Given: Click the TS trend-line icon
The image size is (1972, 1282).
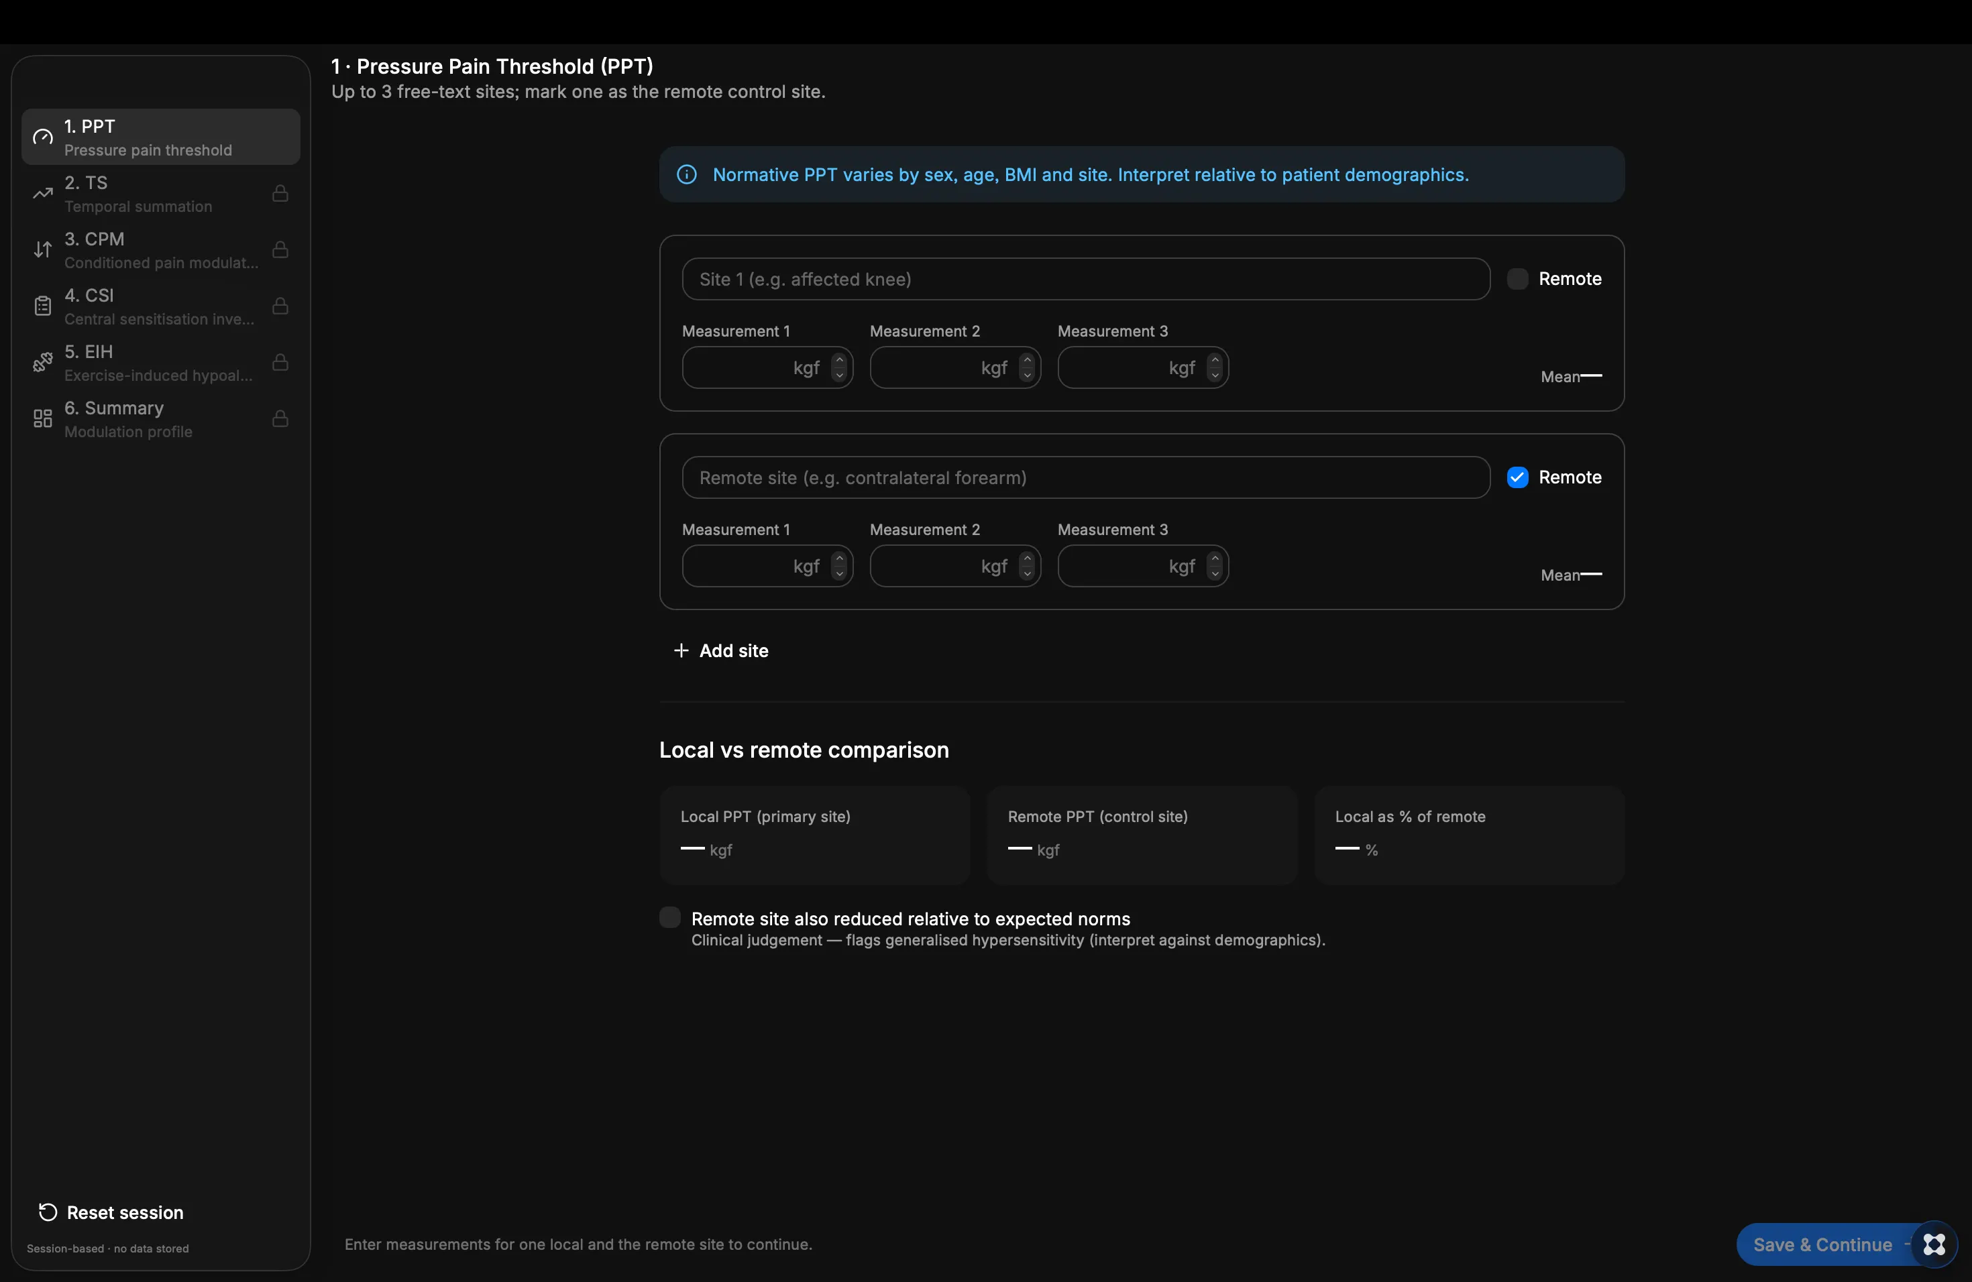Looking at the screenshot, I should click(42, 194).
